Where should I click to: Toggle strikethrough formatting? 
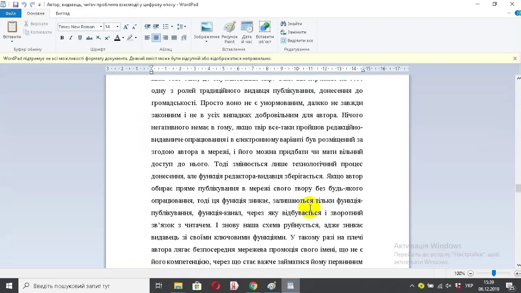[x=89, y=38]
